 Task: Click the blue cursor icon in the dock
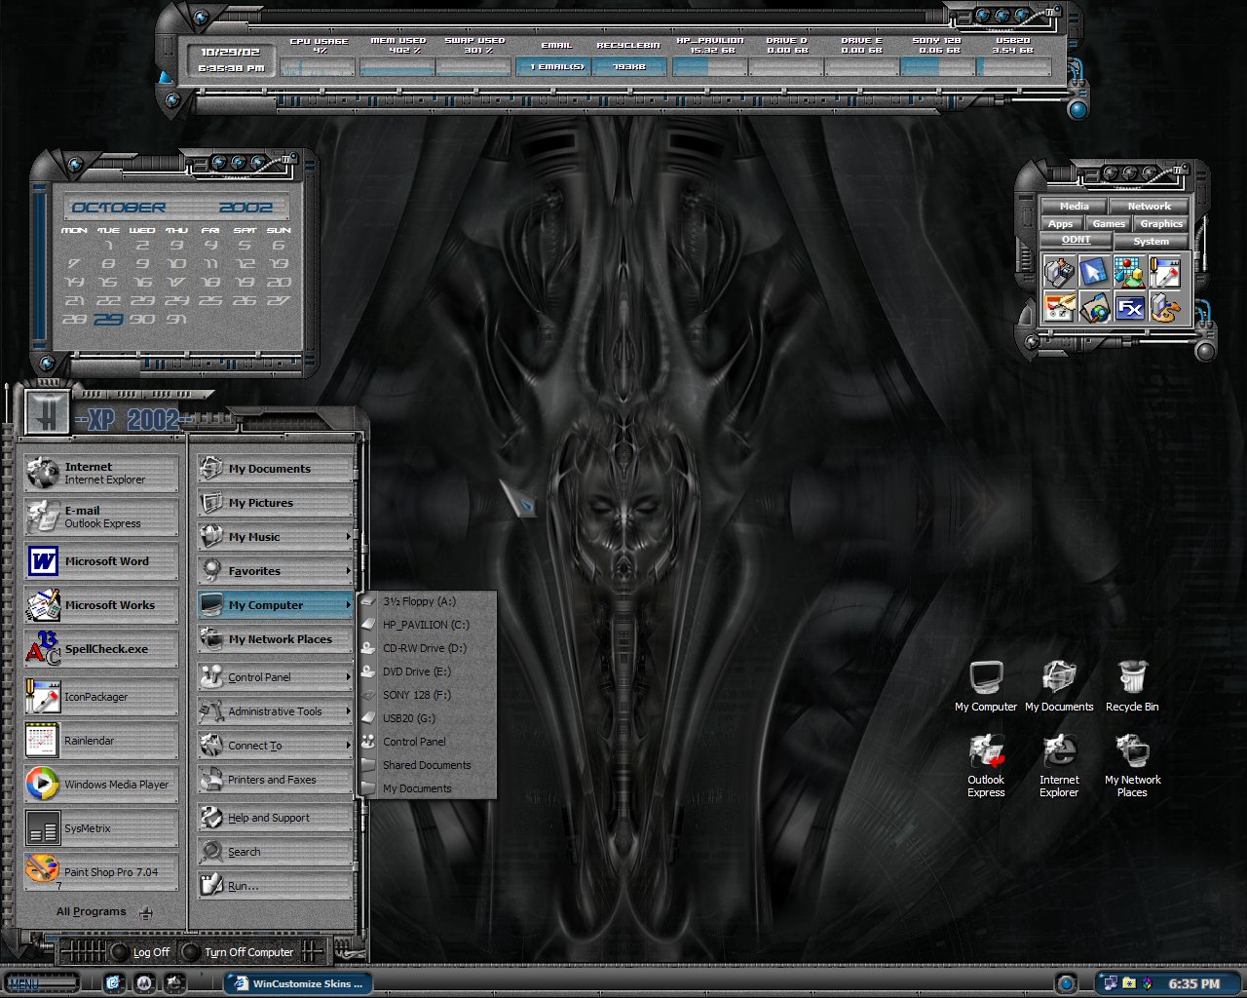pyautogui.click(x=1094, y=271)
